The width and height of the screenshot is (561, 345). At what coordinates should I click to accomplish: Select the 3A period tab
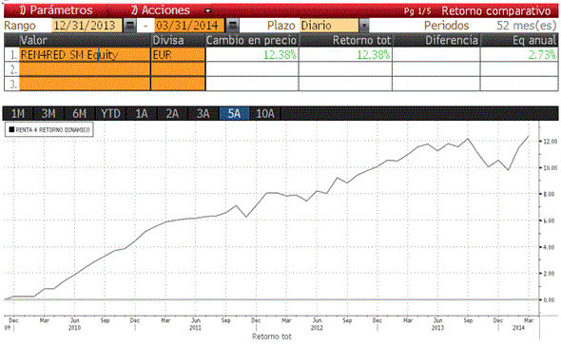[x=203, y=114]
